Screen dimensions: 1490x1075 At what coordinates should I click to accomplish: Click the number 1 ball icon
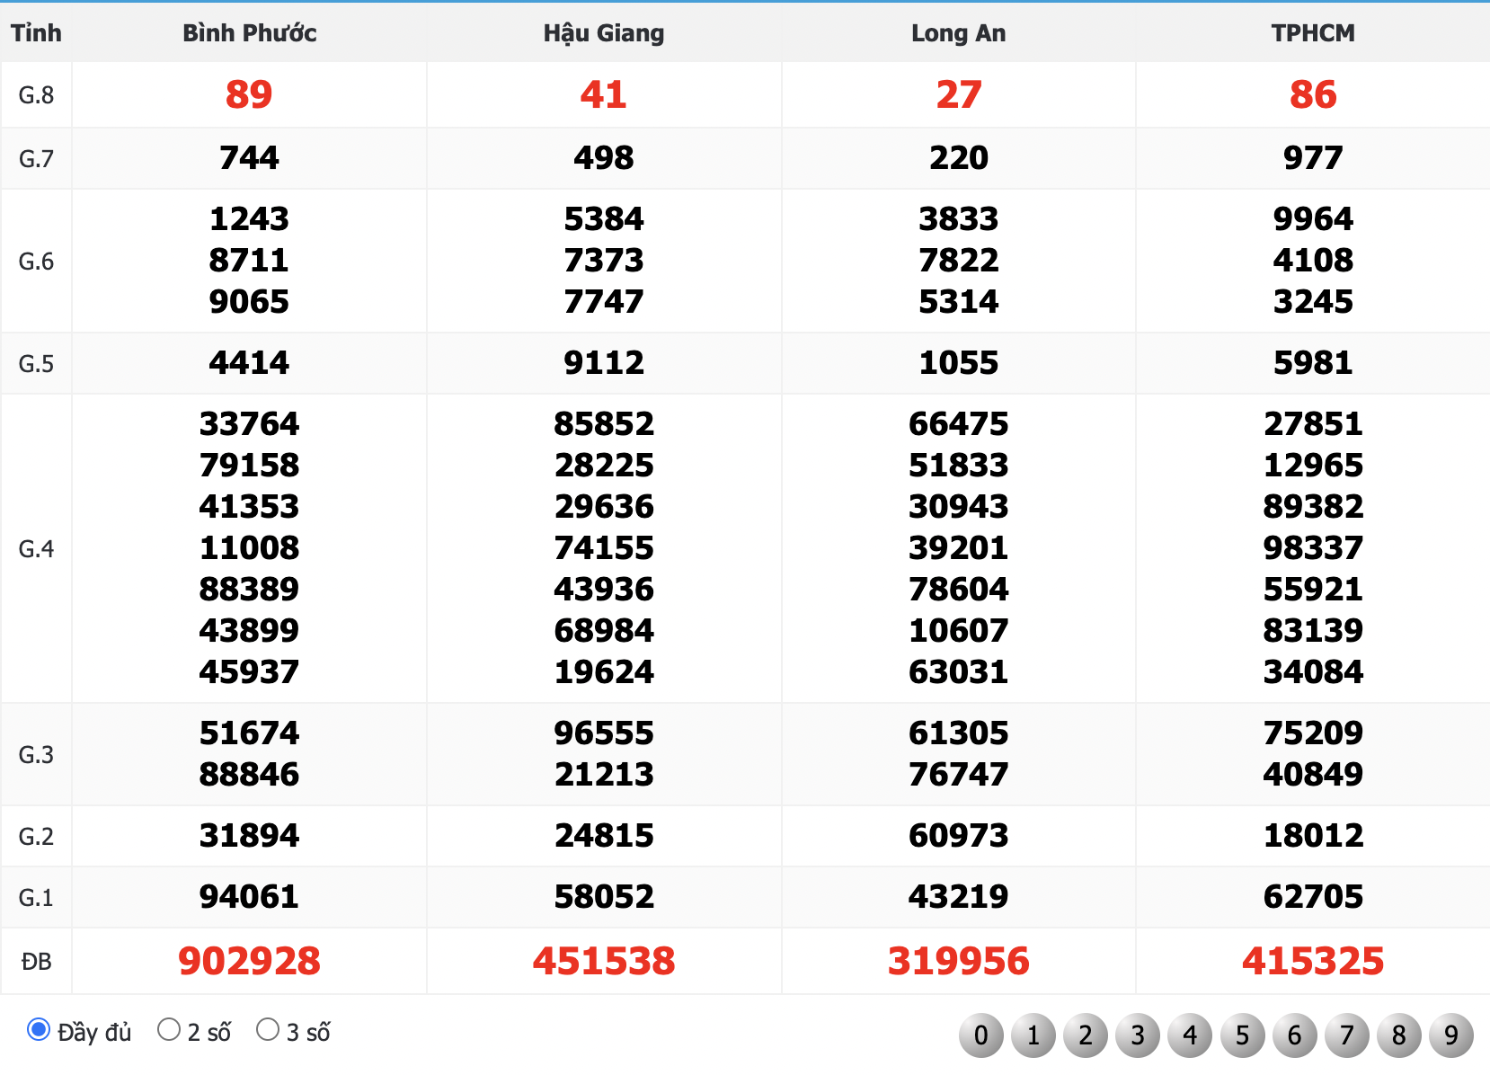pyautogui.click(x=1033, y=1035)
